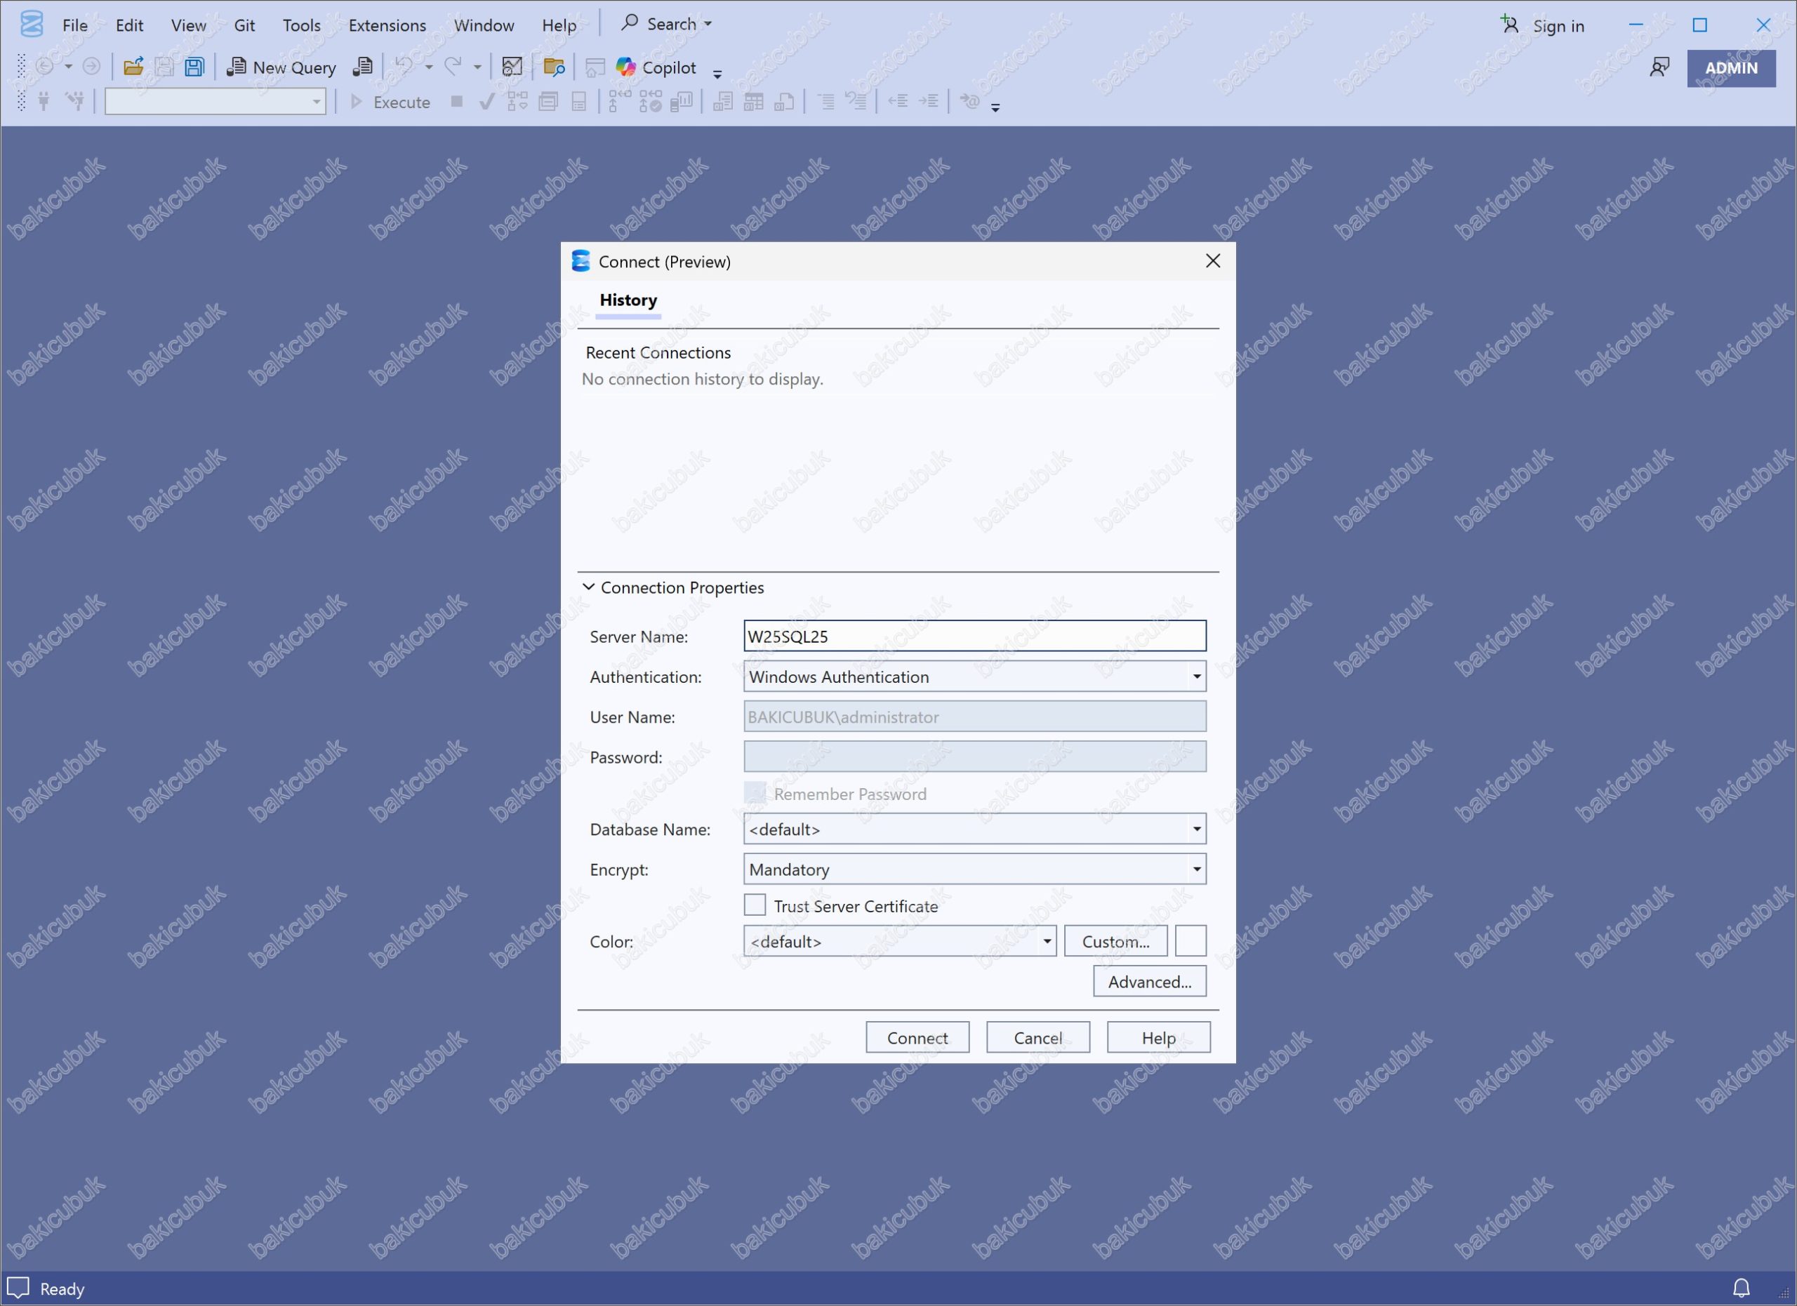Click the Connect button
This screenshot has width=1797, height=1306.
point(917,1037)
